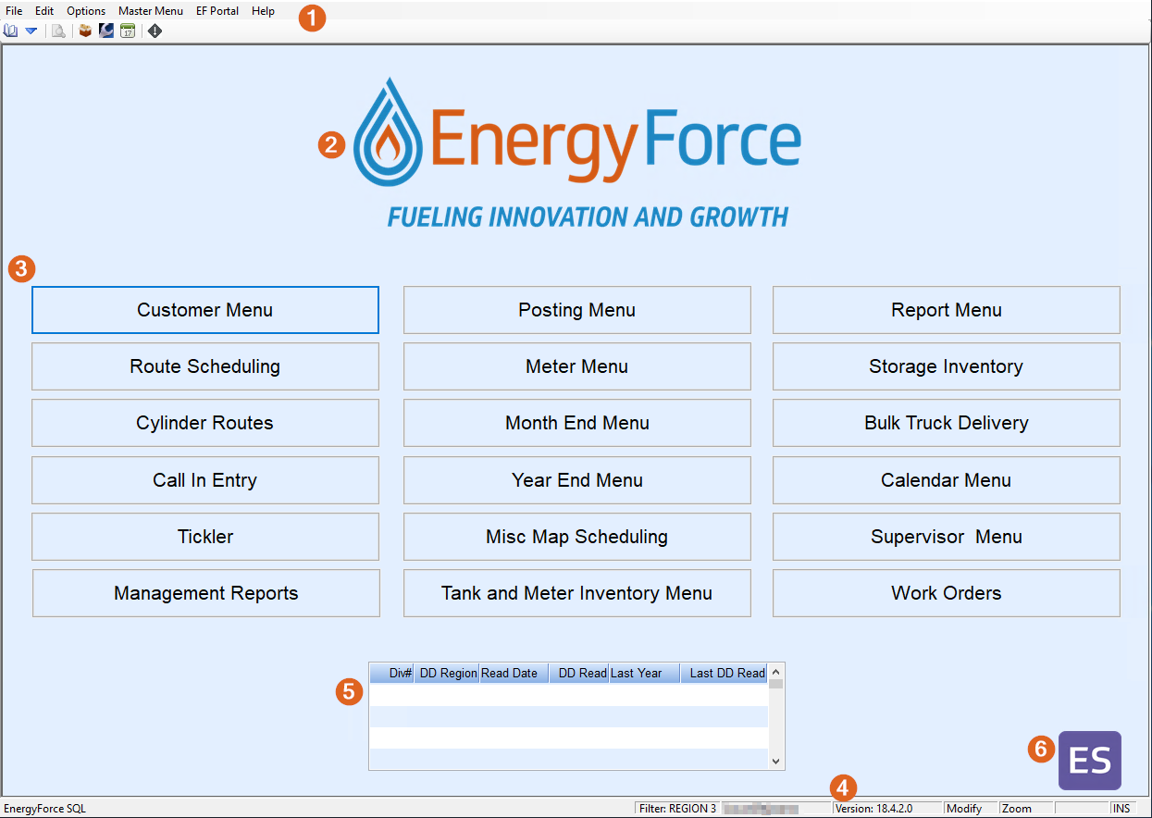Click the EnergyForce SQL status text
1152x818 pixels.
pos(44,809)
